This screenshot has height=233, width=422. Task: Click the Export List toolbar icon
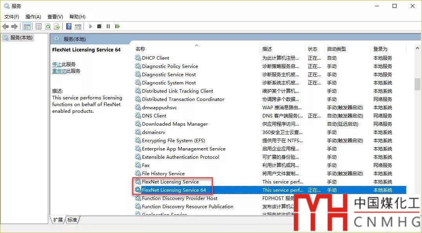point(57,26)
